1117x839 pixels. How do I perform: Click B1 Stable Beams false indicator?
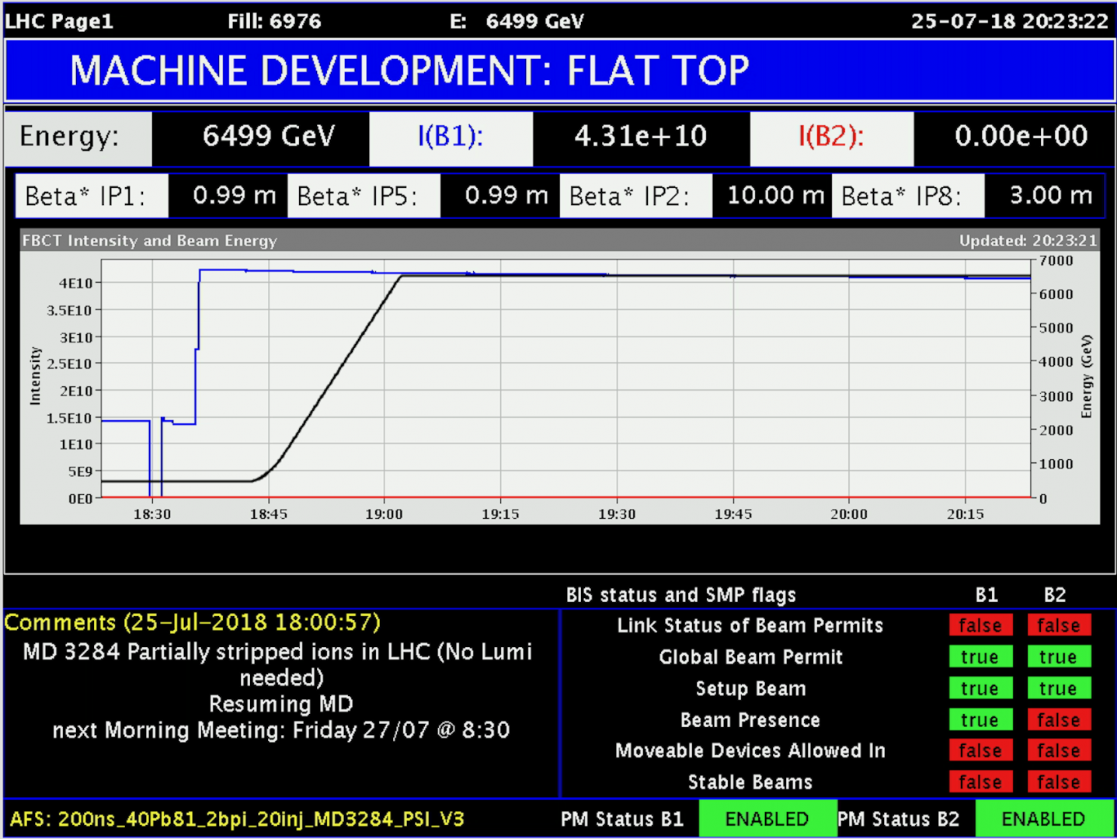click(980, 782)
